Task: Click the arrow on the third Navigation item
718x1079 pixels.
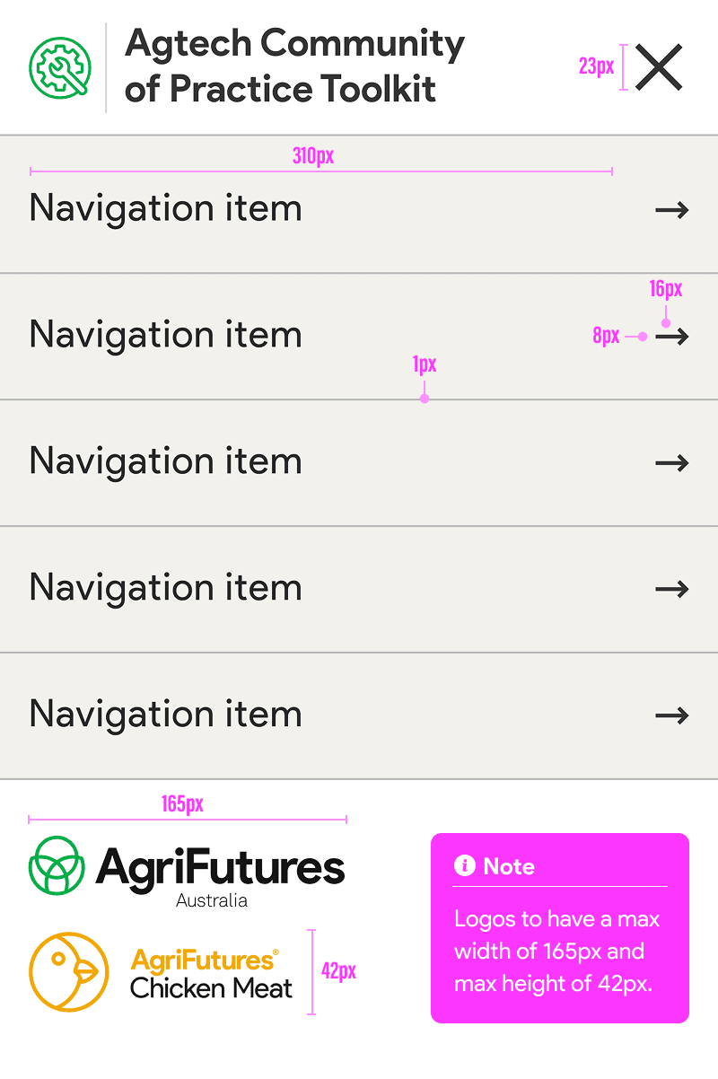Action: coord(671,463)
